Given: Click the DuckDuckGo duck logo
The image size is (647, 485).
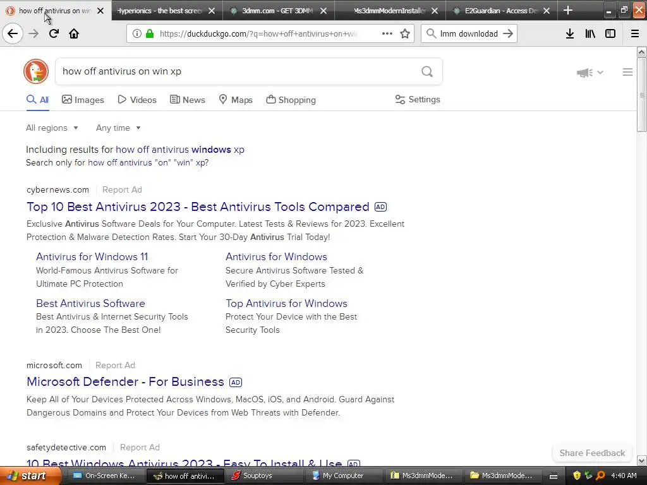Looking at the screenshot, I should coord(36,71).
